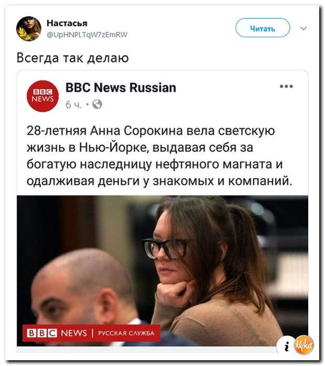The image size is (325, 366).
Task: Open the BBC News Russian page title
Action: click(121, 88)
